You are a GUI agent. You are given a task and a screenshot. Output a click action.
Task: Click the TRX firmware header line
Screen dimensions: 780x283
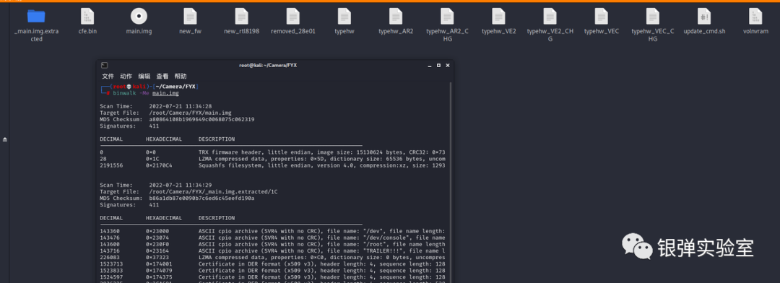coord(272,152)
